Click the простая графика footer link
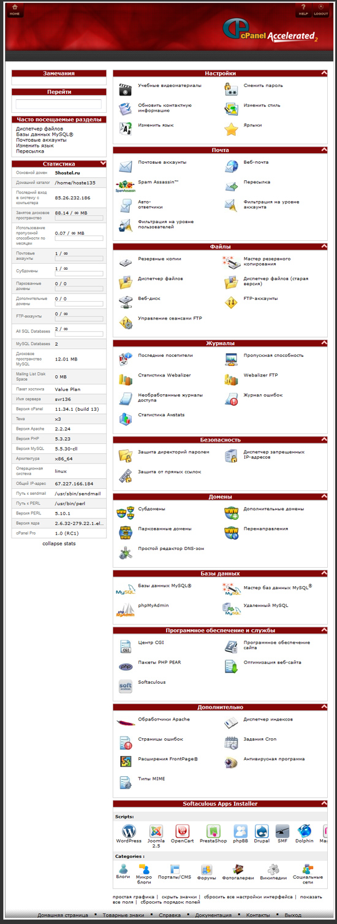The height and width of the screenshot is (924, 337). [134, 896]
